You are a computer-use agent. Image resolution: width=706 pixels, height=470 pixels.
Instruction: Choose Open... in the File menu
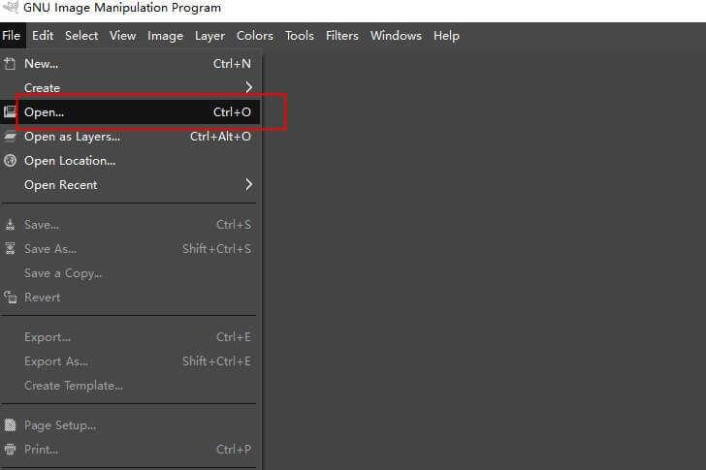click(130, 112)
